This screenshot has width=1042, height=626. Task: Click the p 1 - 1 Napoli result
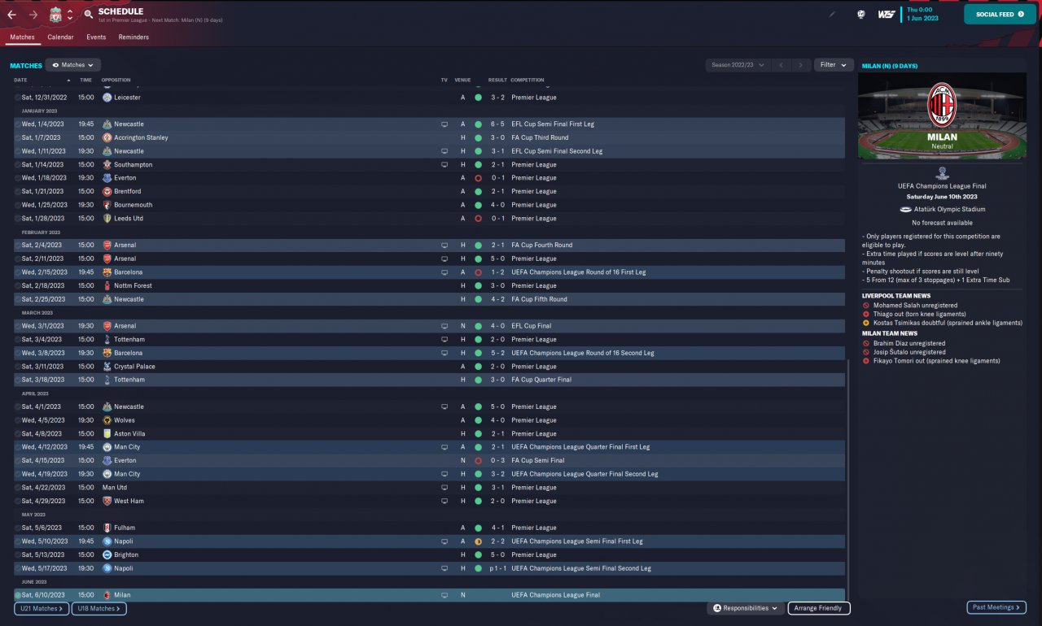pos(497,568)
